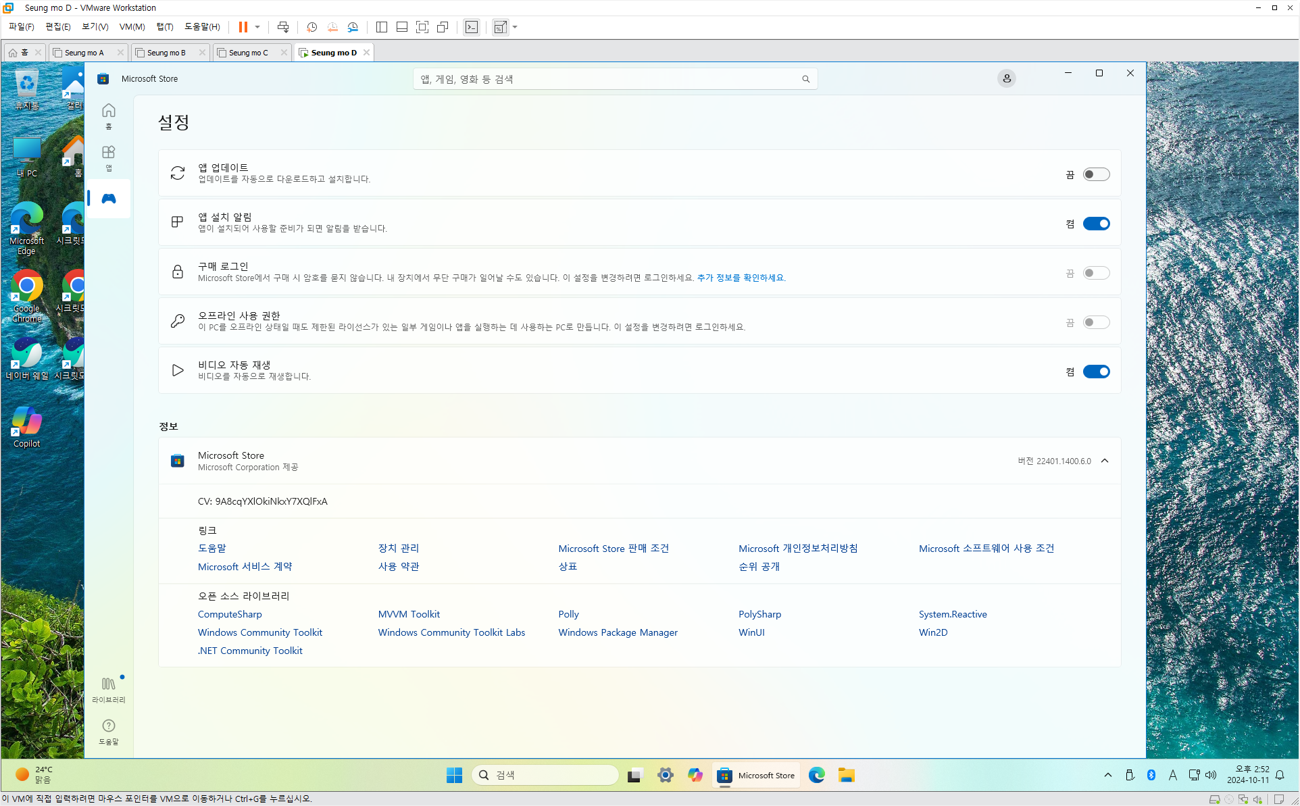Open VMware console view icon

[x=472, y=27]
